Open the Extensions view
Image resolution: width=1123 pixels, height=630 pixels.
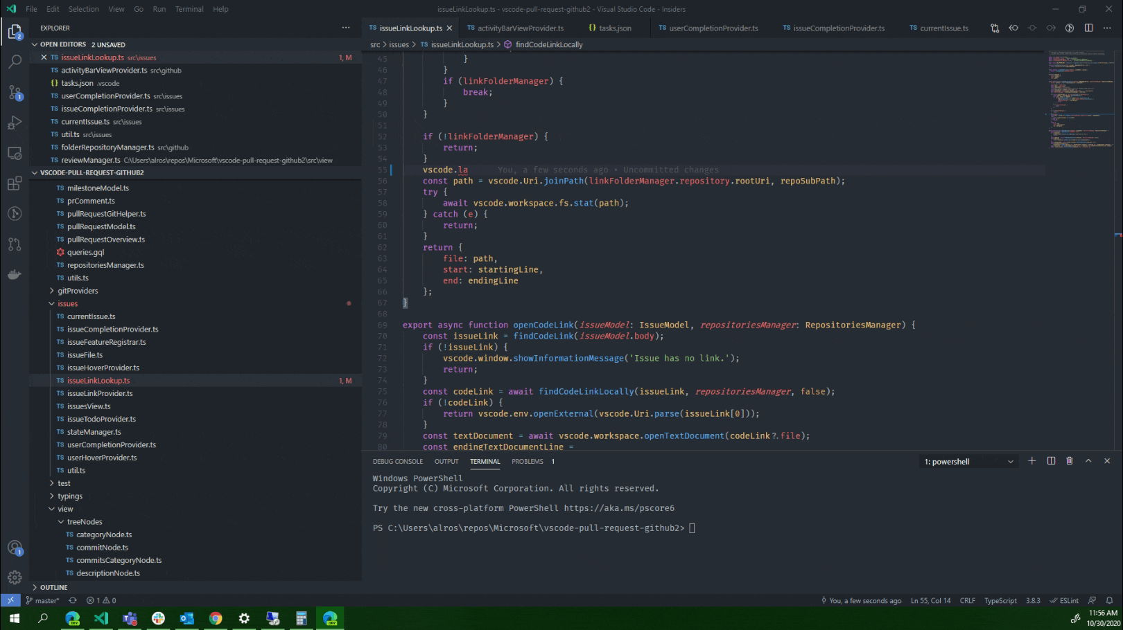pos(15,184)
